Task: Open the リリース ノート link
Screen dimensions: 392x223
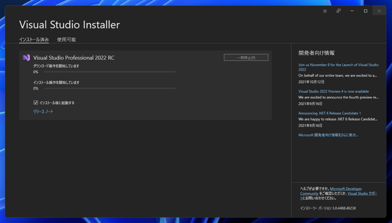Action: tap(43, 111)
